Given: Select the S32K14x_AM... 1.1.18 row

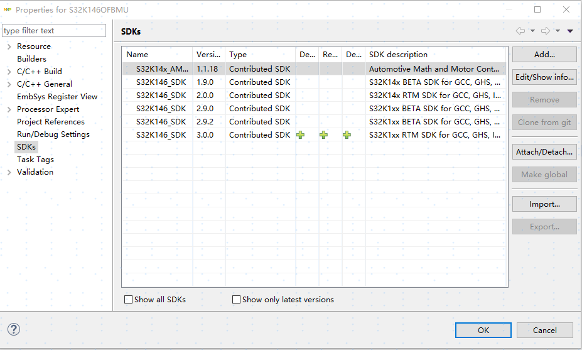Looking at the screenshot, I should coord(314,68).
